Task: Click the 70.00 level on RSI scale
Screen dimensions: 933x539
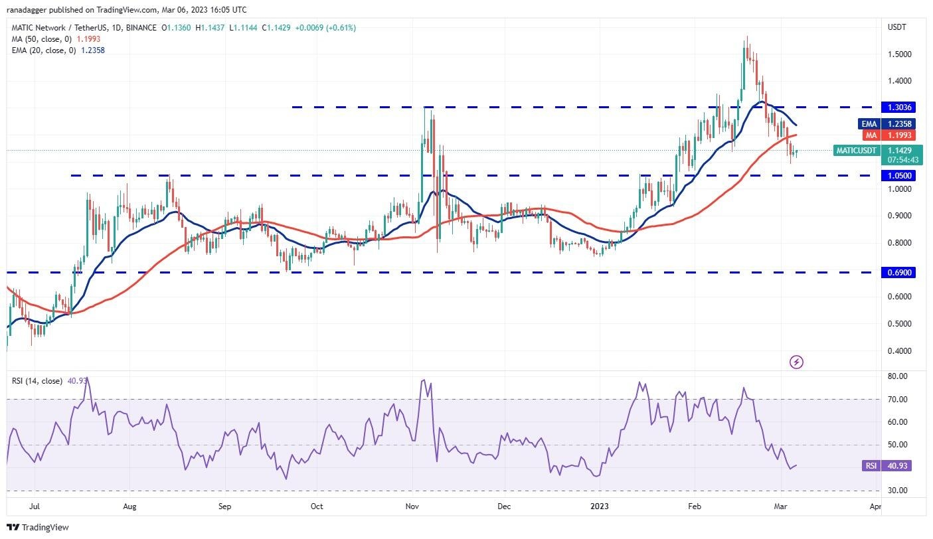Action: coord(896,400)
